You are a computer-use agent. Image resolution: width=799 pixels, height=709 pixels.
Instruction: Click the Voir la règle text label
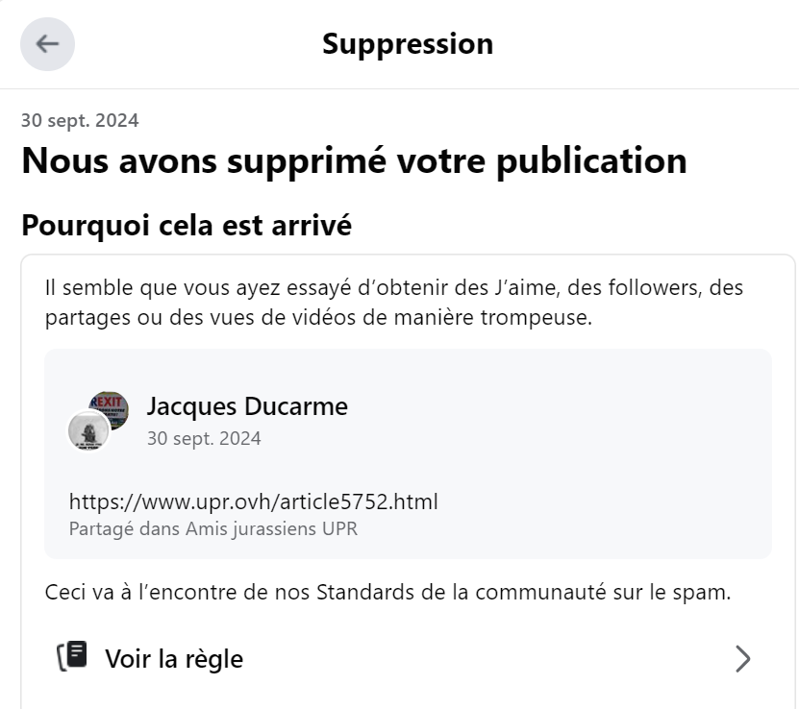coord(174,659)
